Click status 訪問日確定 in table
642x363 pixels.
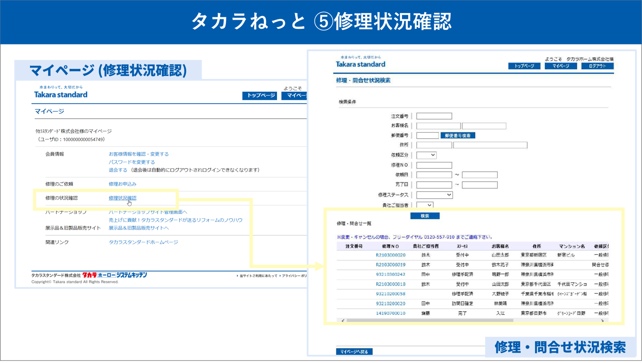462,304
